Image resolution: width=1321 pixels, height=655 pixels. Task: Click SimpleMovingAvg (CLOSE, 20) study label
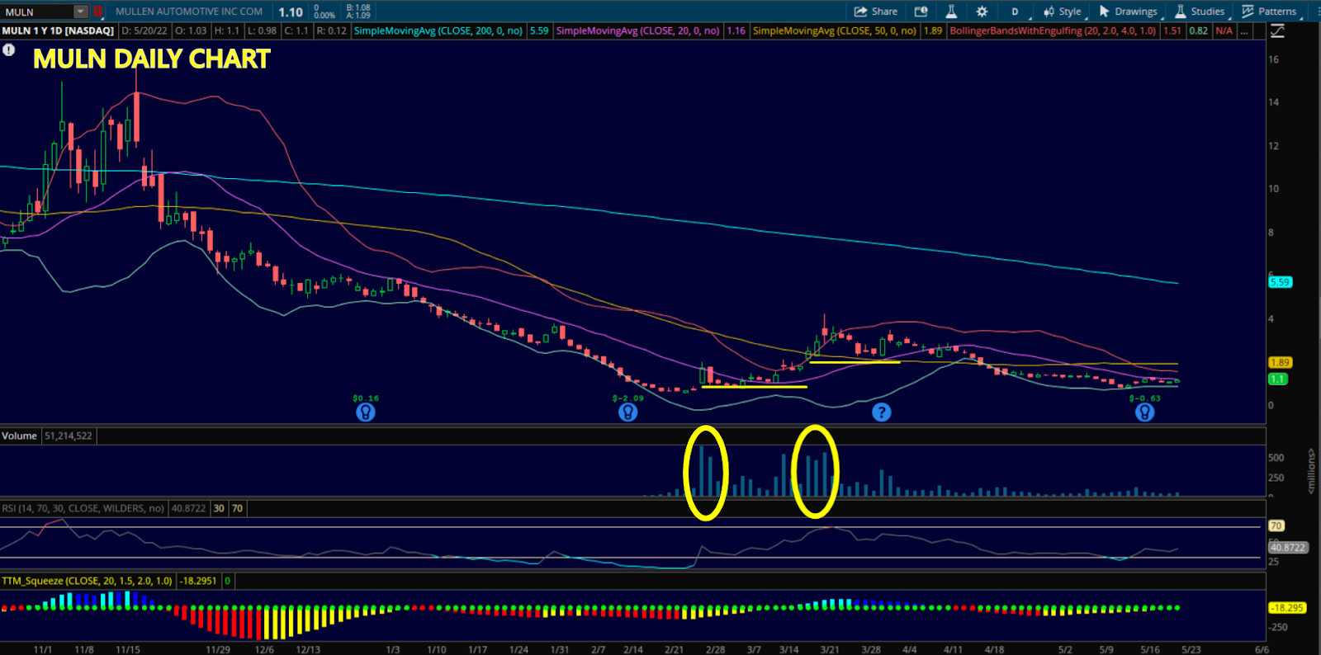tap(637, 31)
